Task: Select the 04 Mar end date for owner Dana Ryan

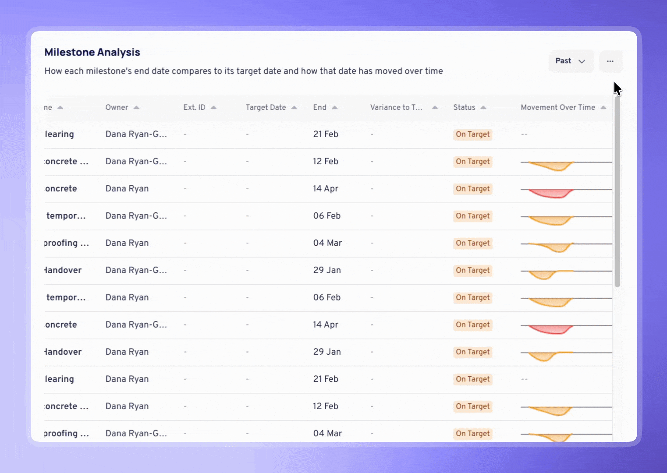Action: click(327, 243)
